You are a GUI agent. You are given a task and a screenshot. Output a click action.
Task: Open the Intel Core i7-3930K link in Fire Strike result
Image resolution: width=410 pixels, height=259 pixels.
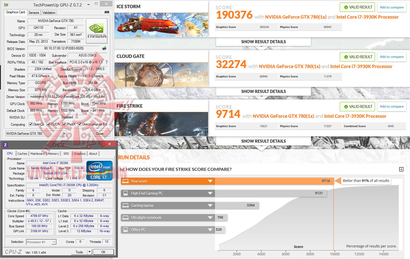point(355,116)
